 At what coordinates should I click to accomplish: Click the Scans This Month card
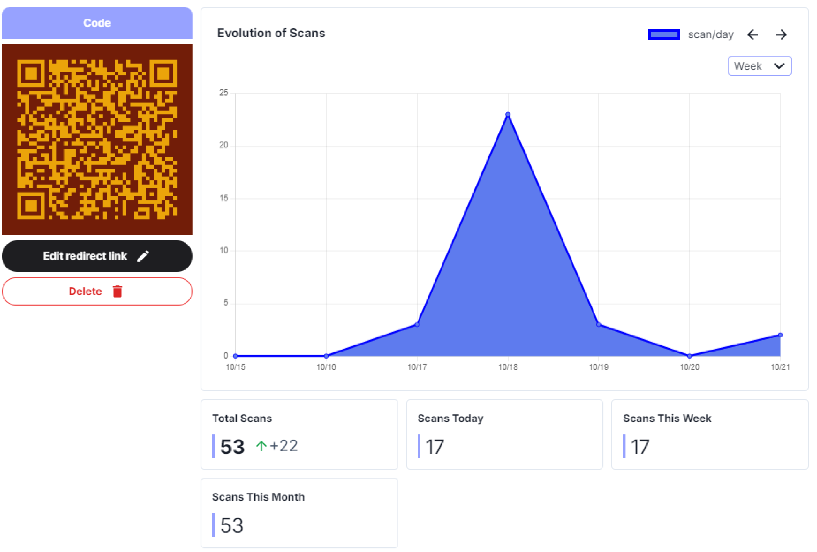click(x=299, y=513)
